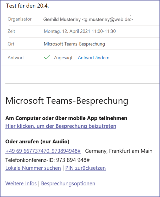The height and width of the screenshot is (197, 160).
Task: Click the organizer name Gerhild Musterley
Action: pos(62,20)
